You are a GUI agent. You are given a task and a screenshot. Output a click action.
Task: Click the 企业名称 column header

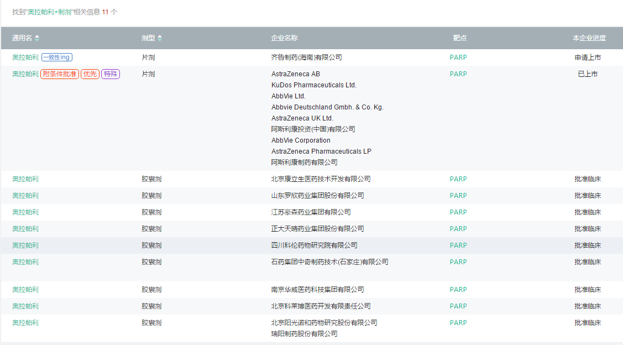tap(285, 38)
